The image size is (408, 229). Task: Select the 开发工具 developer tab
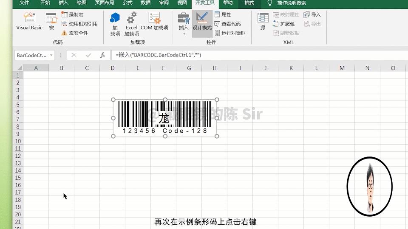205,4
